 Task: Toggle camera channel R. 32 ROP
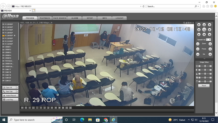(7, 44)
